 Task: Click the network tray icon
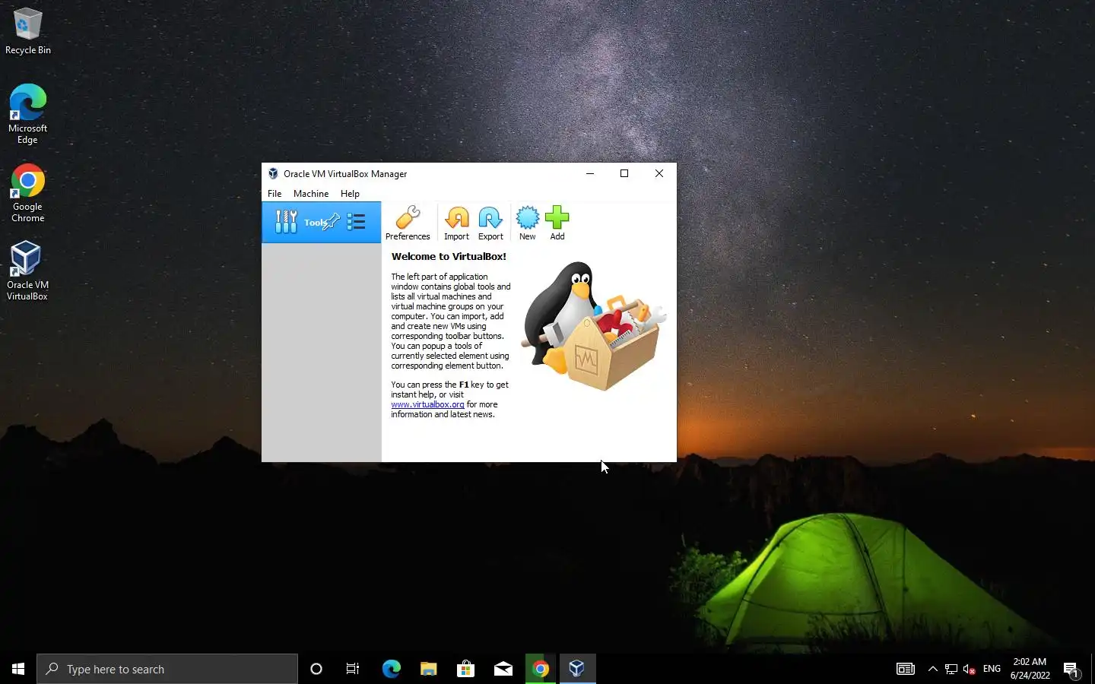click(951, 669)
